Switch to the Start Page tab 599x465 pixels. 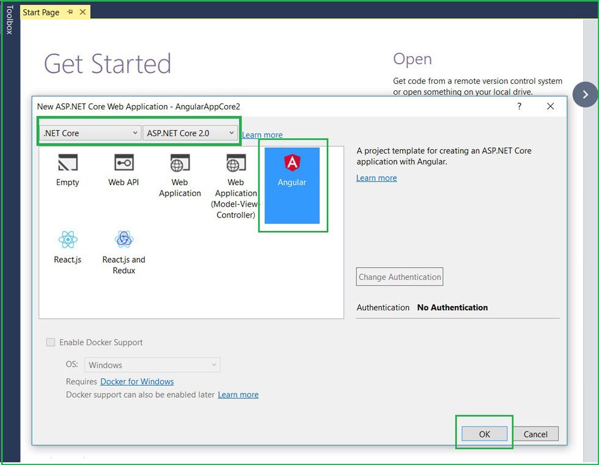[40, 12]
